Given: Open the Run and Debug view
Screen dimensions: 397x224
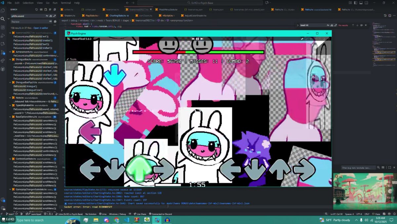Looking at the screenshot, I should tap(3, 35).
